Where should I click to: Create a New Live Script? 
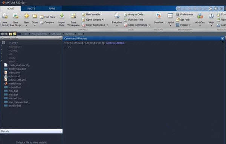(15, 19)
